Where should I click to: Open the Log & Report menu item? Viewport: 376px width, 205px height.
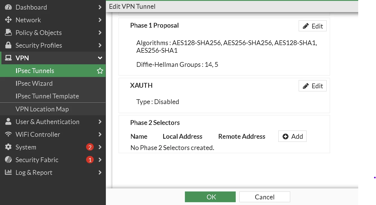click(x=53, y=173)
